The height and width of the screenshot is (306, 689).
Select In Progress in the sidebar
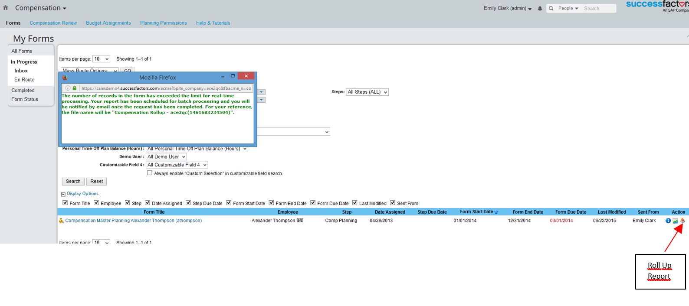[24, 62]
